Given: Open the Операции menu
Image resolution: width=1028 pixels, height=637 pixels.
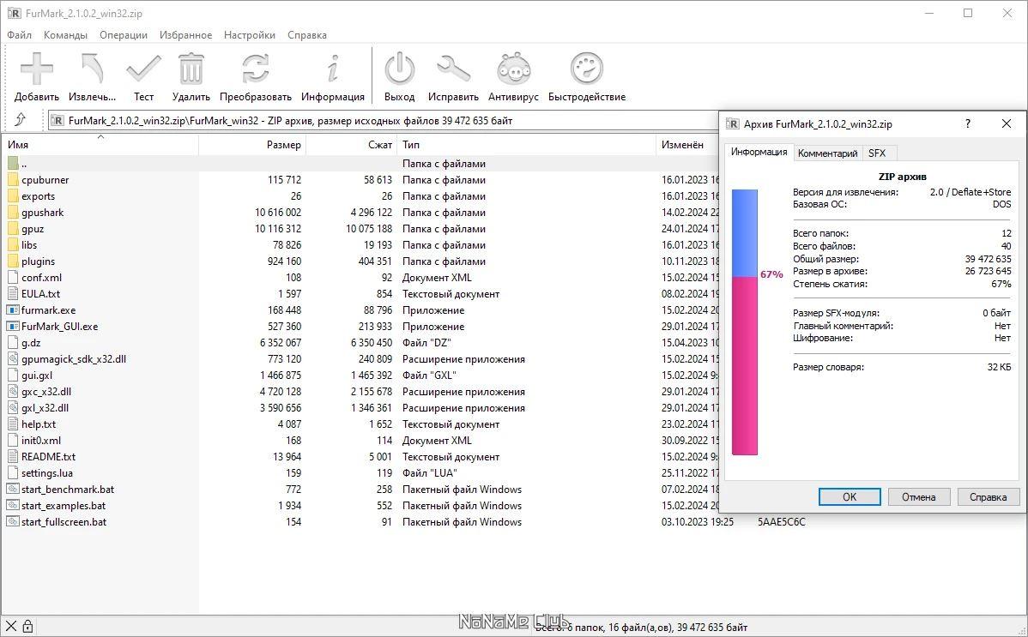Looking at the screenshot, I should (x=124, y=35).
